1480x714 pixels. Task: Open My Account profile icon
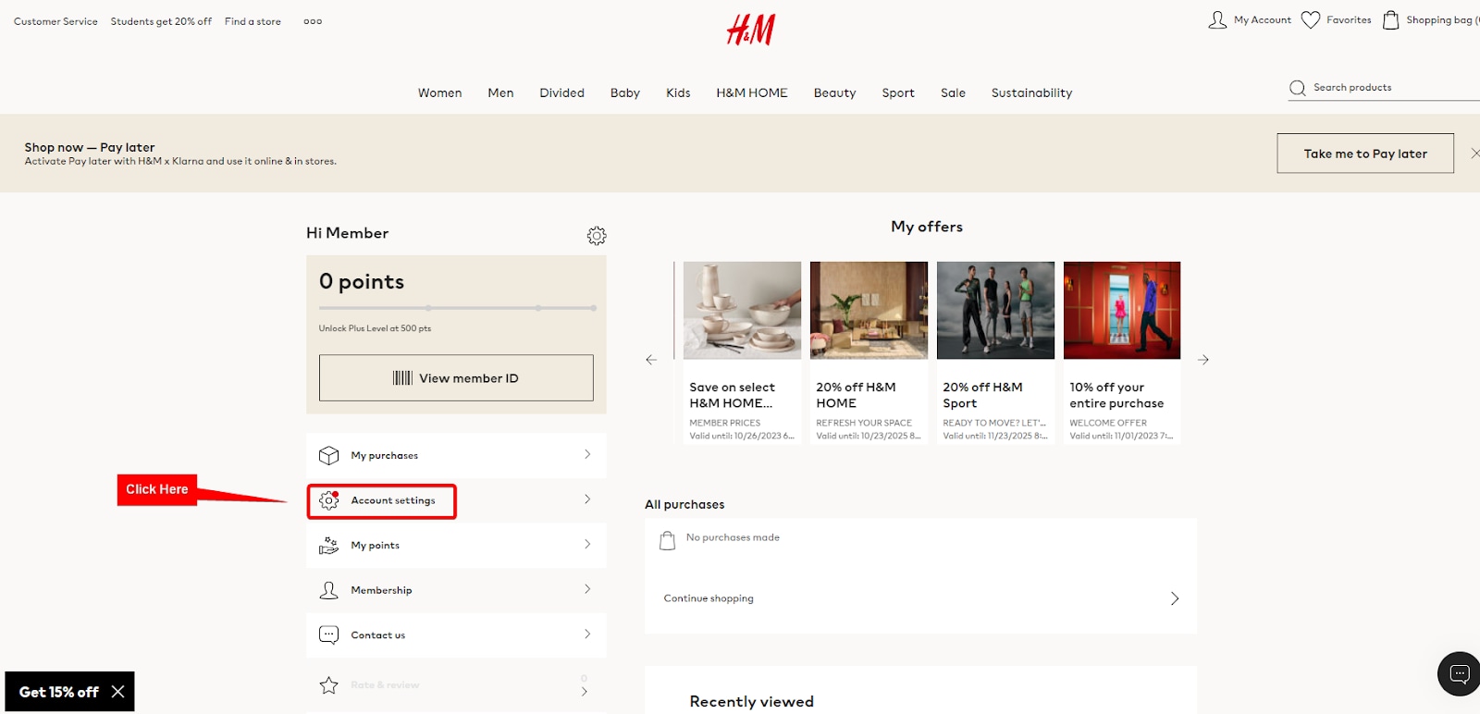coord(1217,20)
